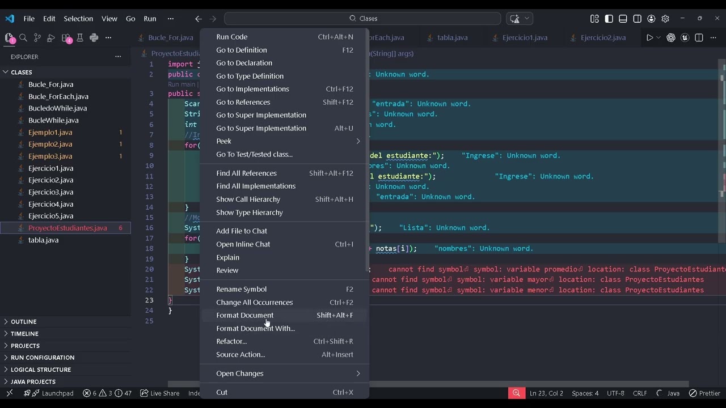Start Live Share session

(160, 393)
